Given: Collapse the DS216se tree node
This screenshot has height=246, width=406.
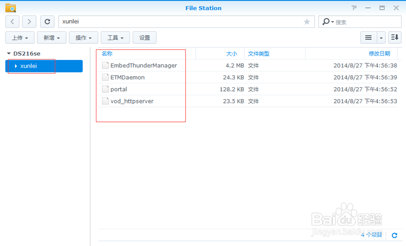Looking at the screenshot, I should [9, 54].
